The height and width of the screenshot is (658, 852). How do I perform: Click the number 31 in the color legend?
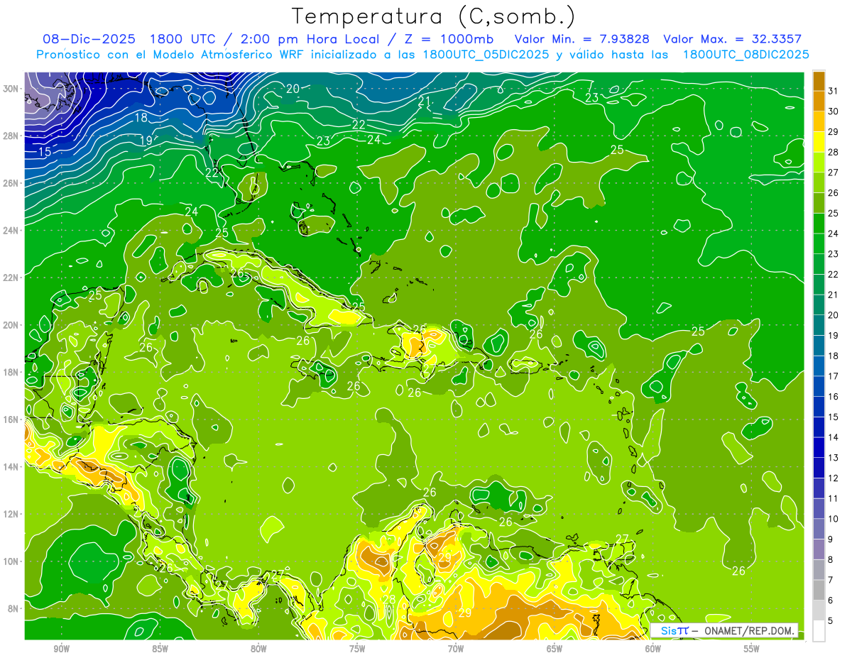point(834,91)
